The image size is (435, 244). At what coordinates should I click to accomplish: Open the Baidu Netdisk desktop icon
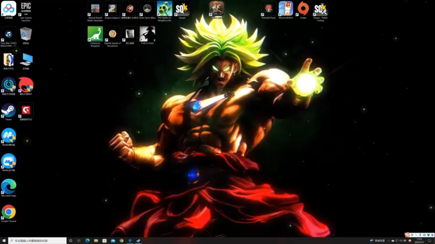[x=9, y=9]
